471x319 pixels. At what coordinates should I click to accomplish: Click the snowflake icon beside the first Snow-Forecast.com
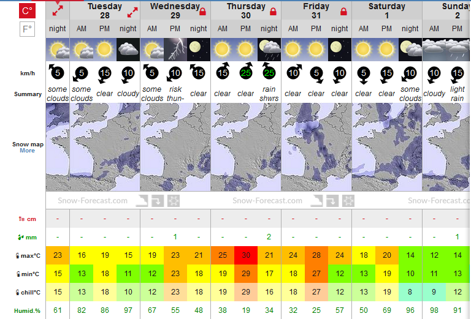pyautogui.click(x=174, y=201)
